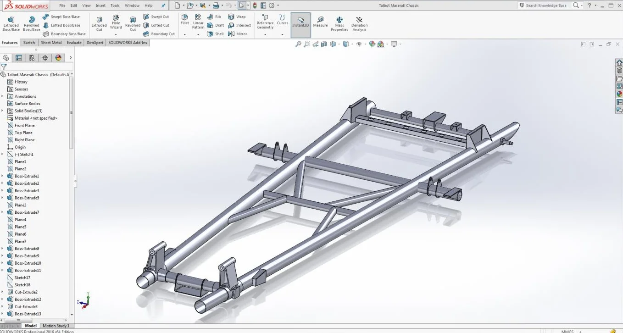Switch to the Evaluate tab
Viewport: 623px width, 333px height.
tap(74, 43)
